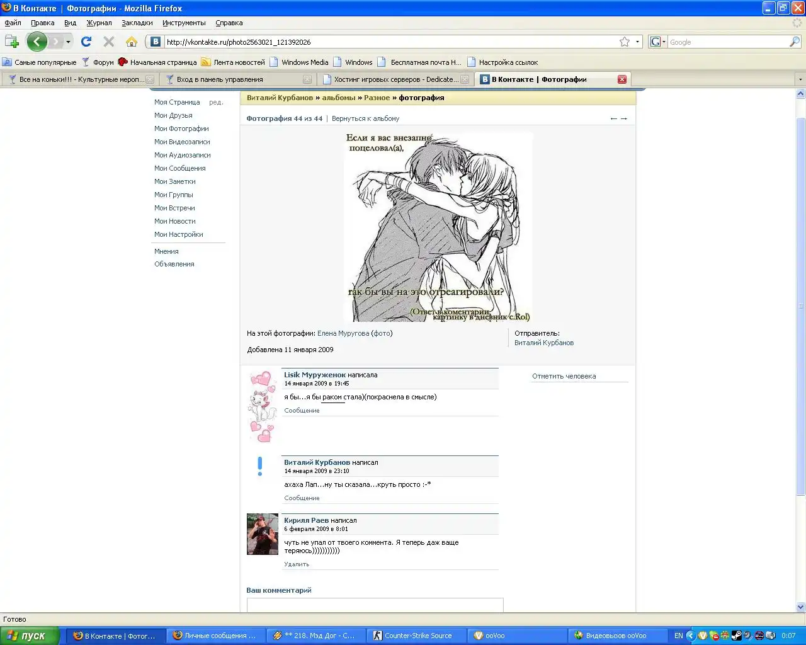The width and height of the screenshot is (806, 645).
Task: Open 'Мои Сообщения' in the sidebar
Action: click(179, 168)
